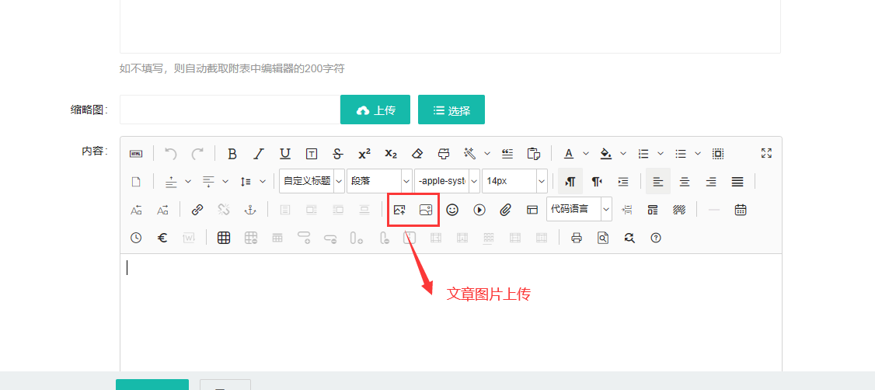Toggle underline formatting
The image size is (875, 390).
[x=285, y=153]
